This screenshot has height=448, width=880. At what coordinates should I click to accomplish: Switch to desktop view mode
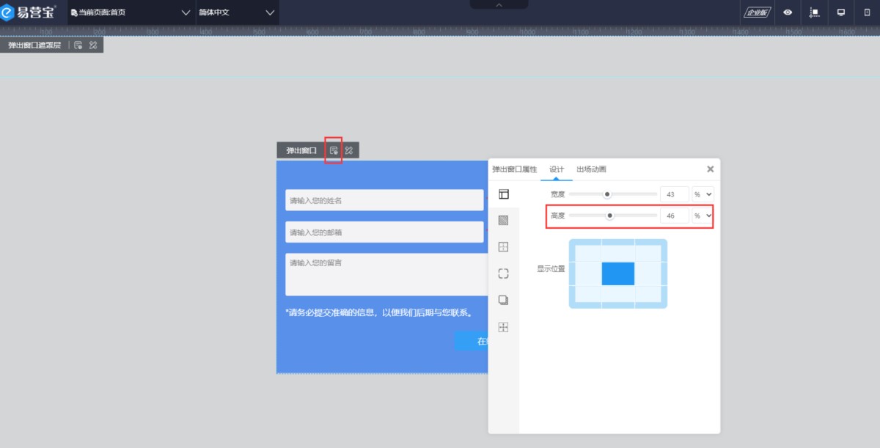coord(841,12)
